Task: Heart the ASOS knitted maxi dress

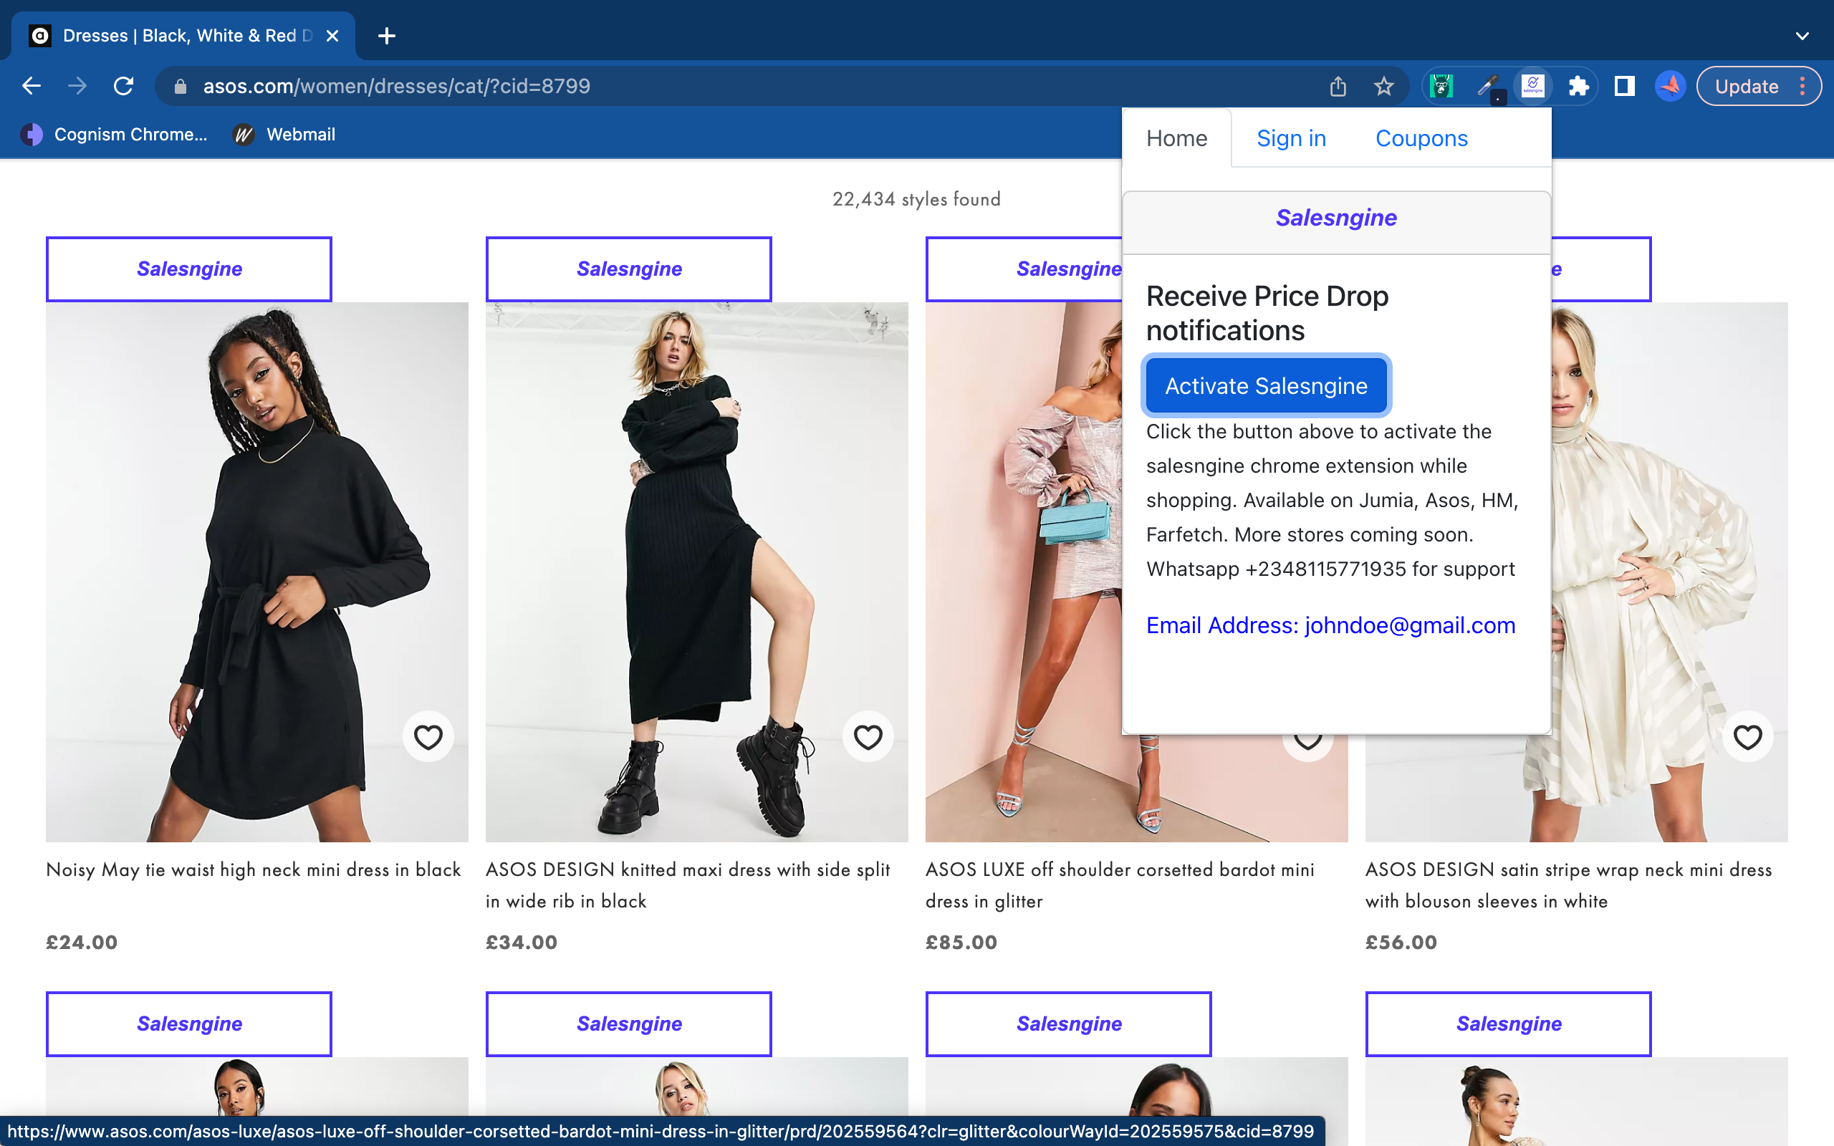Action: point(868,737)
